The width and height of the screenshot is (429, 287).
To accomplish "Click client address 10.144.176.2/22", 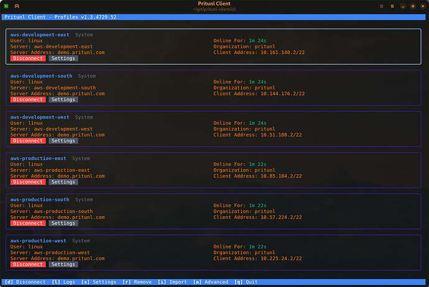I will [x=282, y=94].
